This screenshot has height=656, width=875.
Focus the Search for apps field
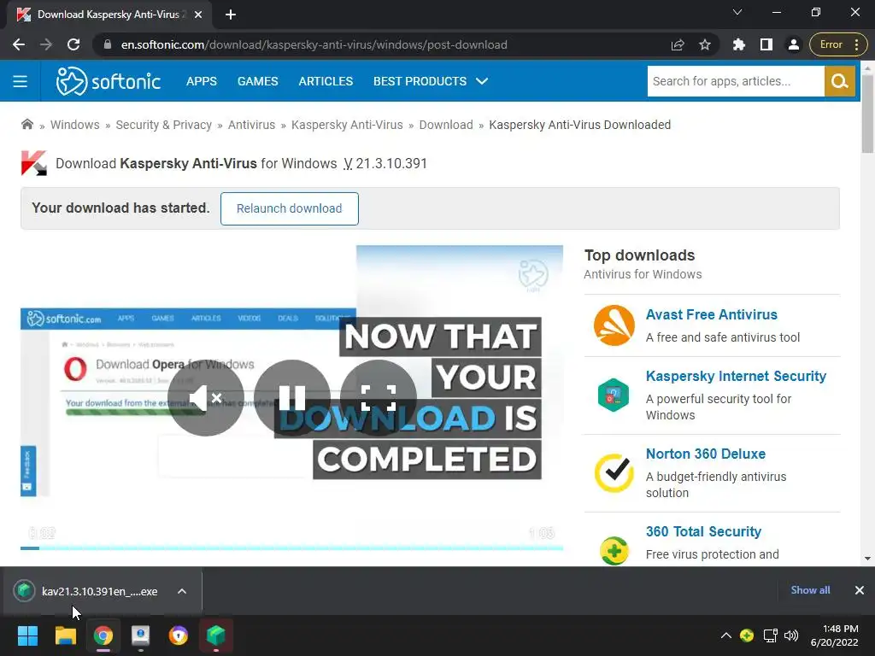tap(736, 81)
